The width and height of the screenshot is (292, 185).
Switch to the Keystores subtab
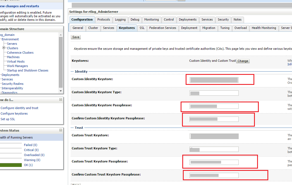click(127, 28)
